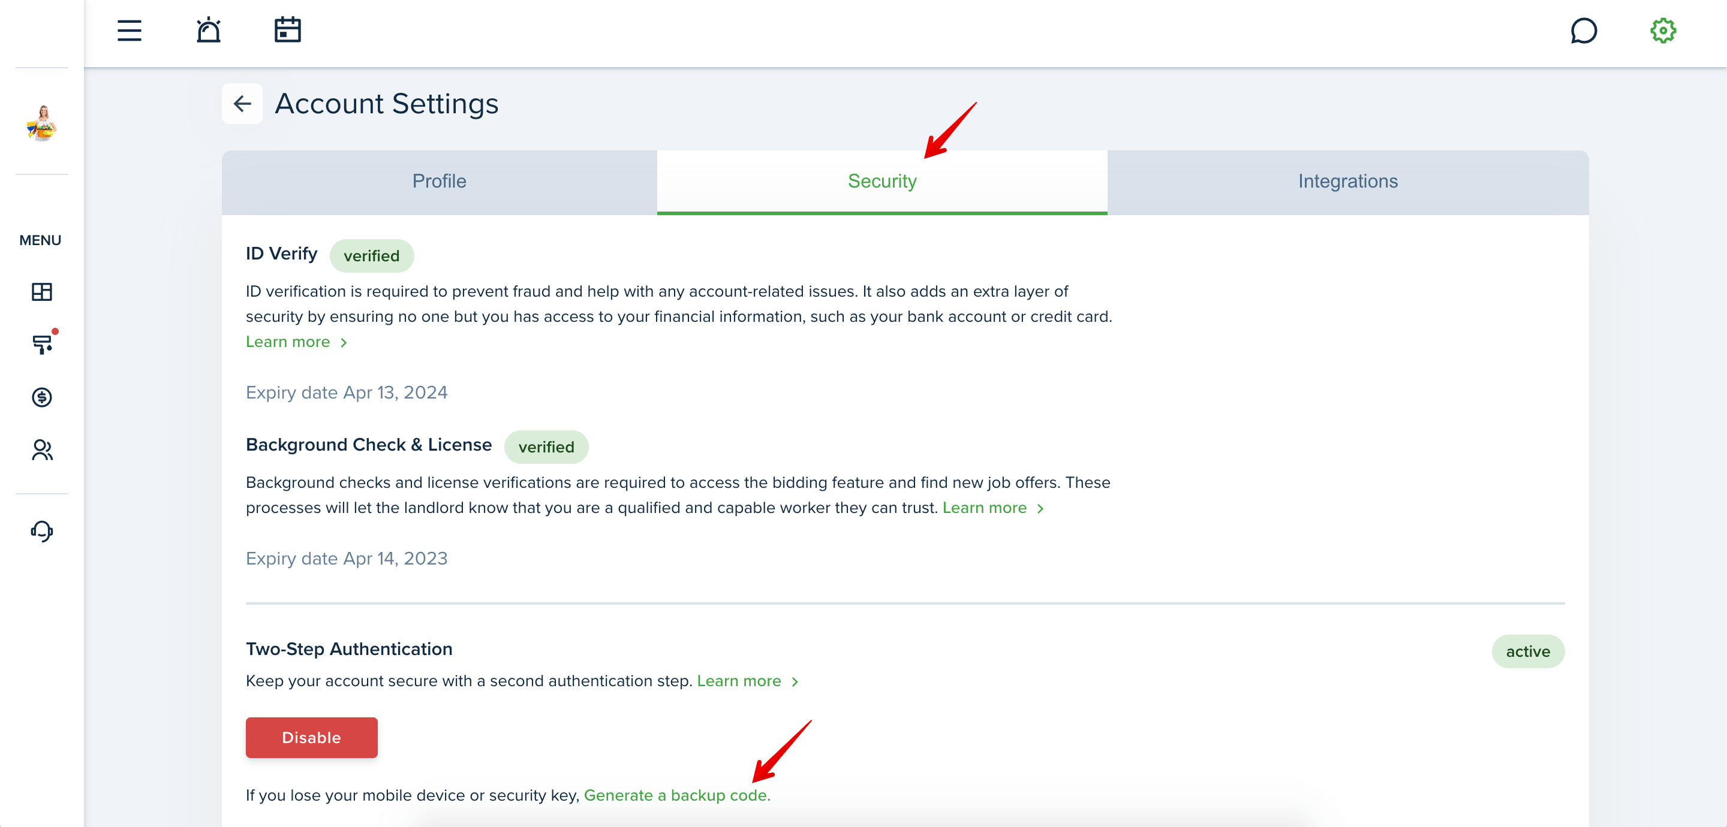Open the calendar icon in top bar
Viewport: 1727px width, 827px height.
288,30
